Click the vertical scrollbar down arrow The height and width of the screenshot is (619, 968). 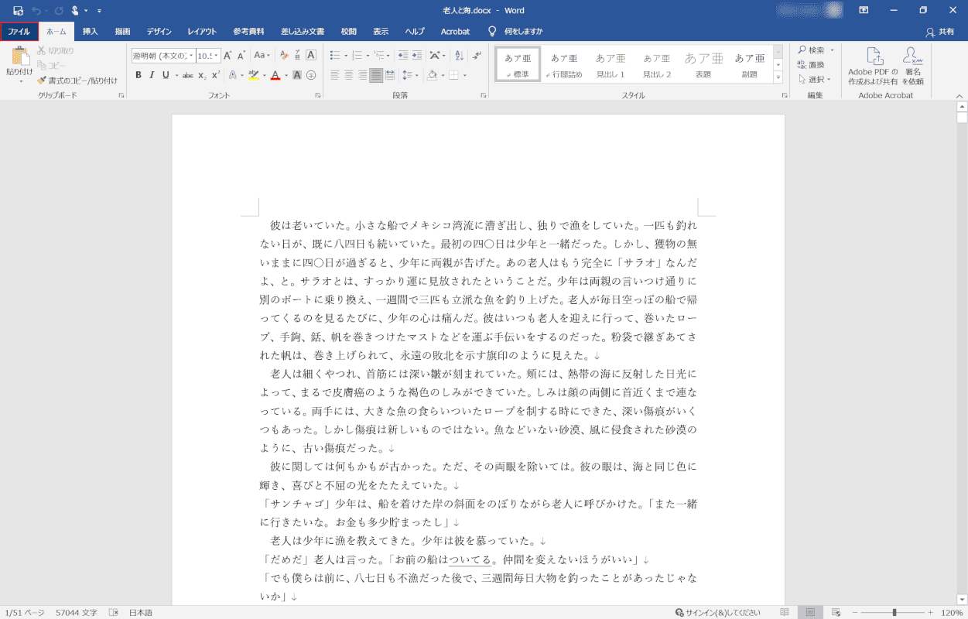click(x=962, y=599)
